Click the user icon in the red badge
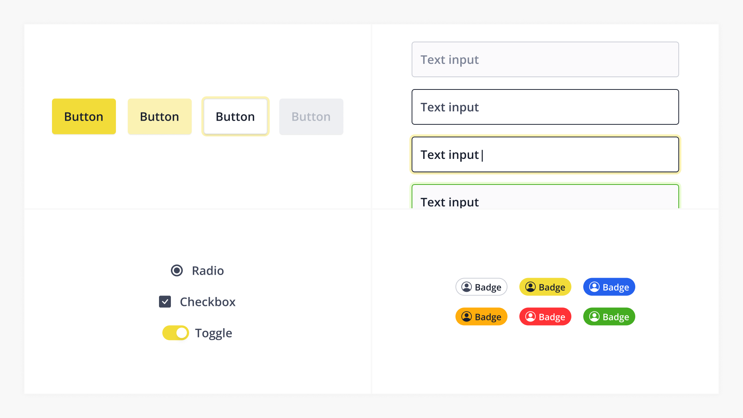743x418 pixels. [x=531, y=317]
